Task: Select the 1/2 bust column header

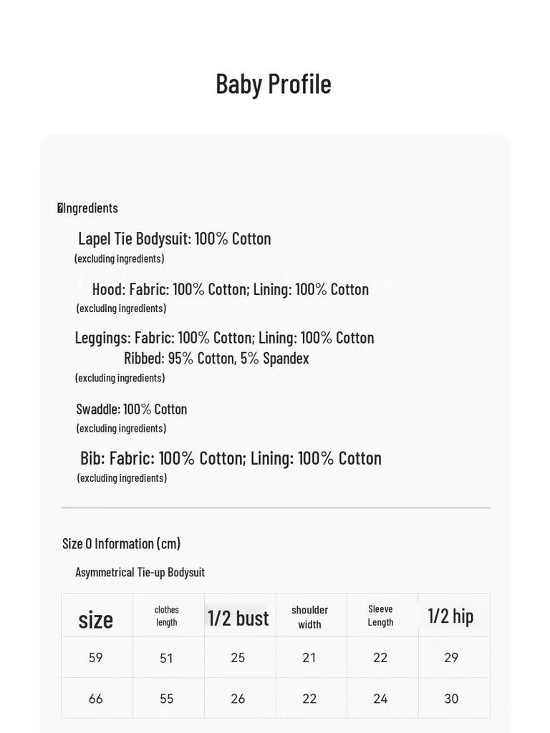Action: click(238, 618)
